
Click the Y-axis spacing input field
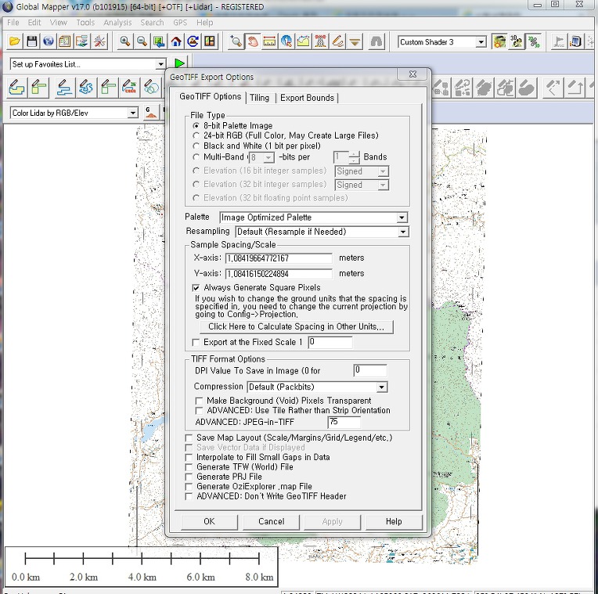[x=279, y=274]
